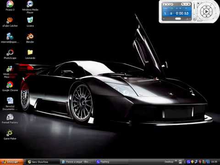Click the 0:00:53 time display on Nero
This screenshot has width=220, height=165.
click(182, 13)
